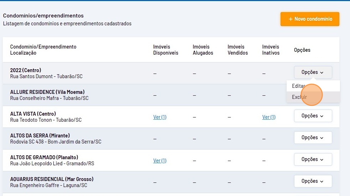Choose Excluir in the options menu
Viewport: 350px width, 196px height.
point(299,97)
